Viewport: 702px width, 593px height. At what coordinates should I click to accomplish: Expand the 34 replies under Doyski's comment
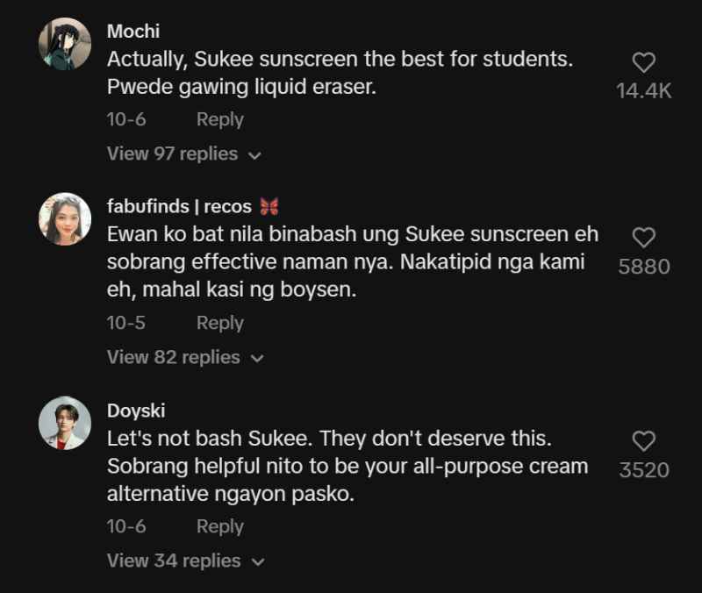pos(171,561)
